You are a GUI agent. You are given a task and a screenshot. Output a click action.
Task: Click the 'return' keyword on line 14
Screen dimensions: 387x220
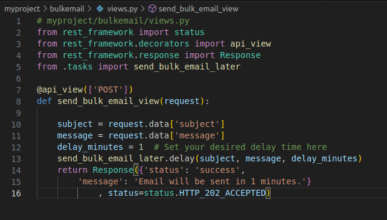coord(72,170)
